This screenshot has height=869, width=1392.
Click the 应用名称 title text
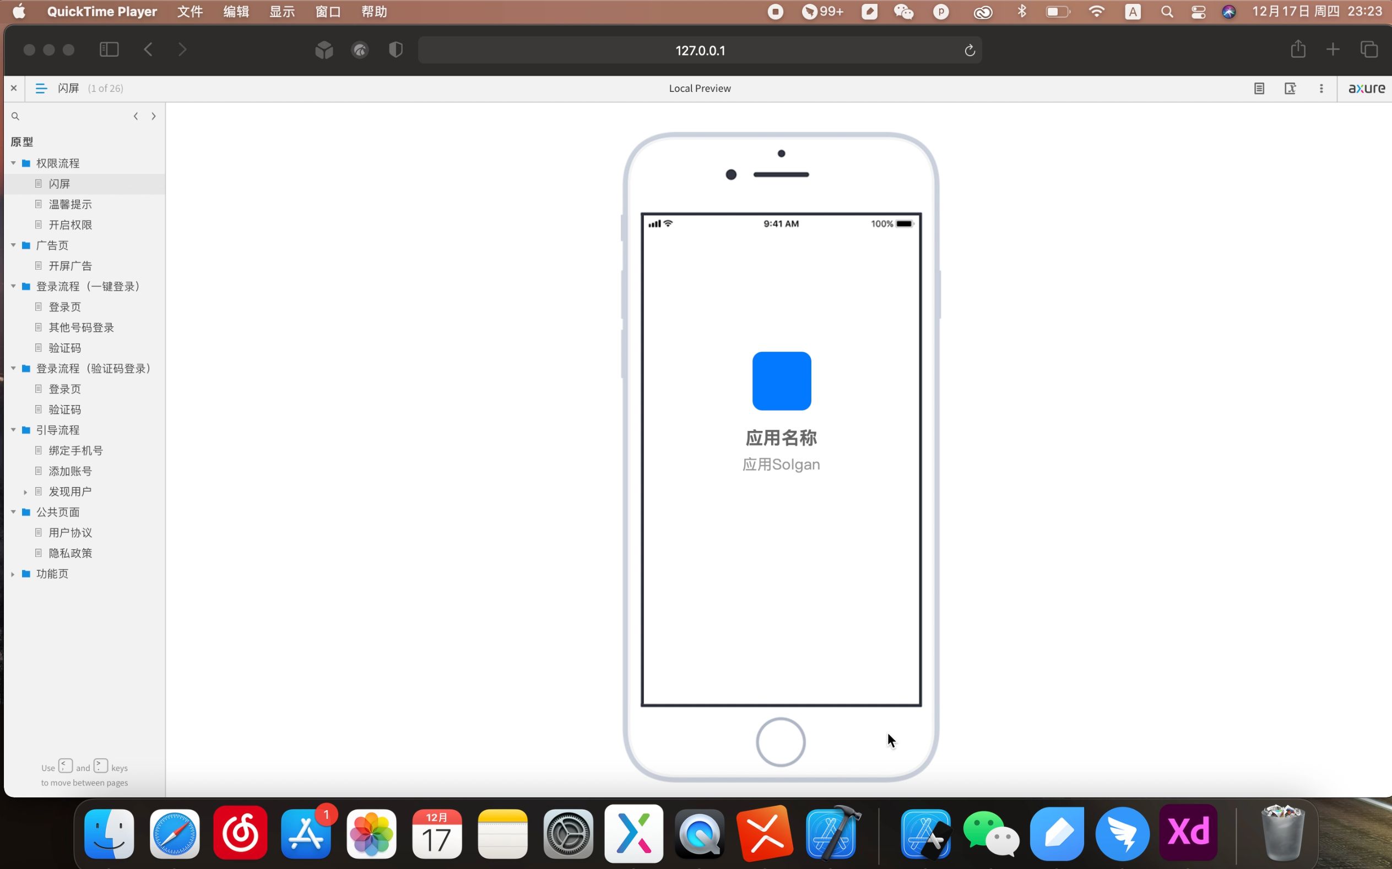[x=781, y=438]
